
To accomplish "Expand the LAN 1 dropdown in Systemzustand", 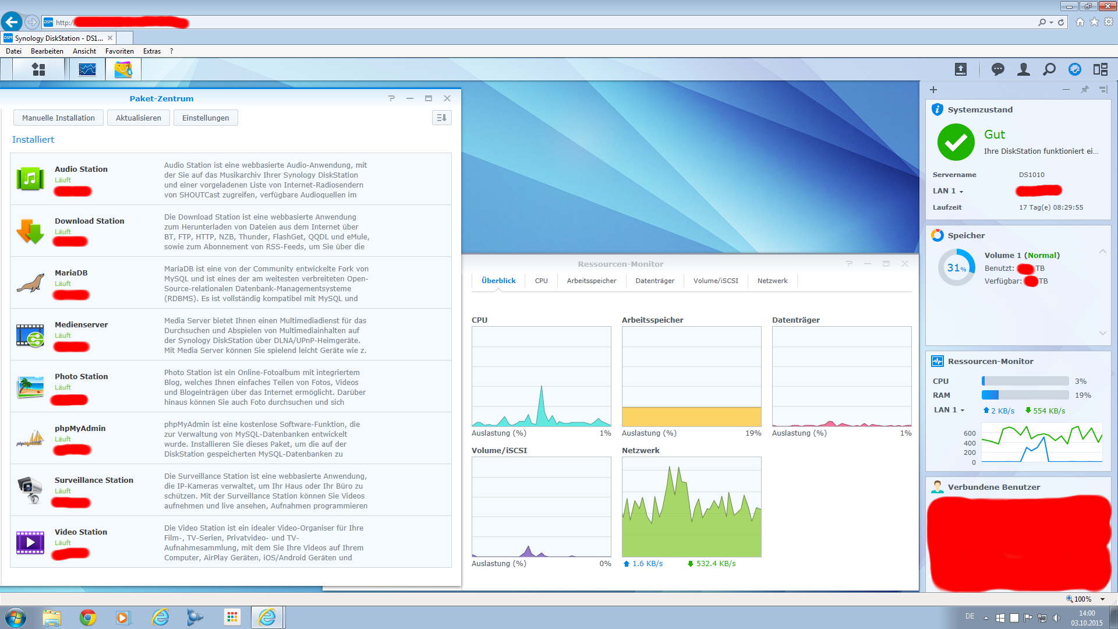I will pyautogui.click(x=948, y=191).
